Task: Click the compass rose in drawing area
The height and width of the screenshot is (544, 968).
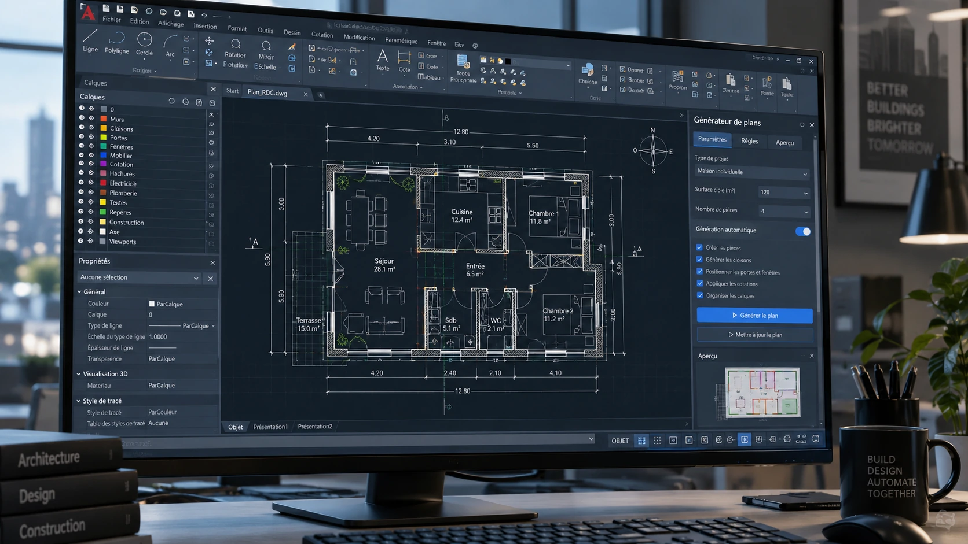Action: [653, 151]
